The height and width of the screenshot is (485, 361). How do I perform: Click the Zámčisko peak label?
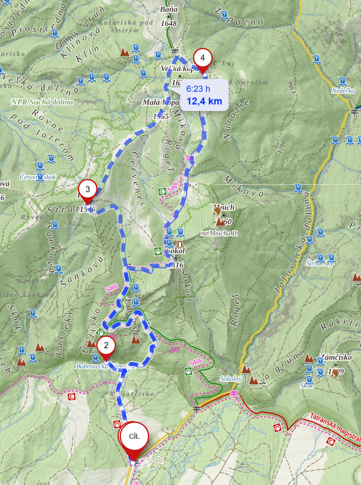click(336, 358)
